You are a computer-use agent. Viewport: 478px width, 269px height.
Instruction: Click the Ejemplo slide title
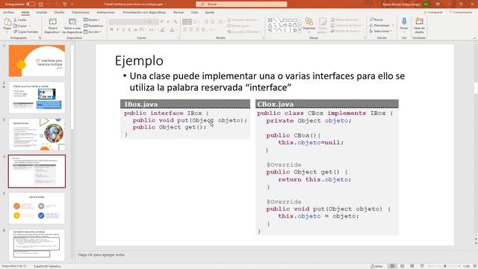tap(139, 61)
